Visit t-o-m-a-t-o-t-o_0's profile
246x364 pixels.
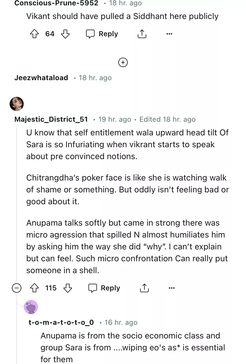61,322
